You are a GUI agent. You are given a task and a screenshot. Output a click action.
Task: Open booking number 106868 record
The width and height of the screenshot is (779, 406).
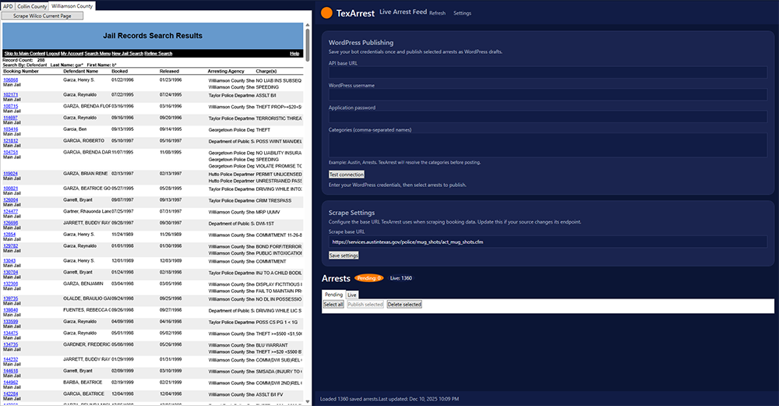pyautogui.click(x=10, y=79)
